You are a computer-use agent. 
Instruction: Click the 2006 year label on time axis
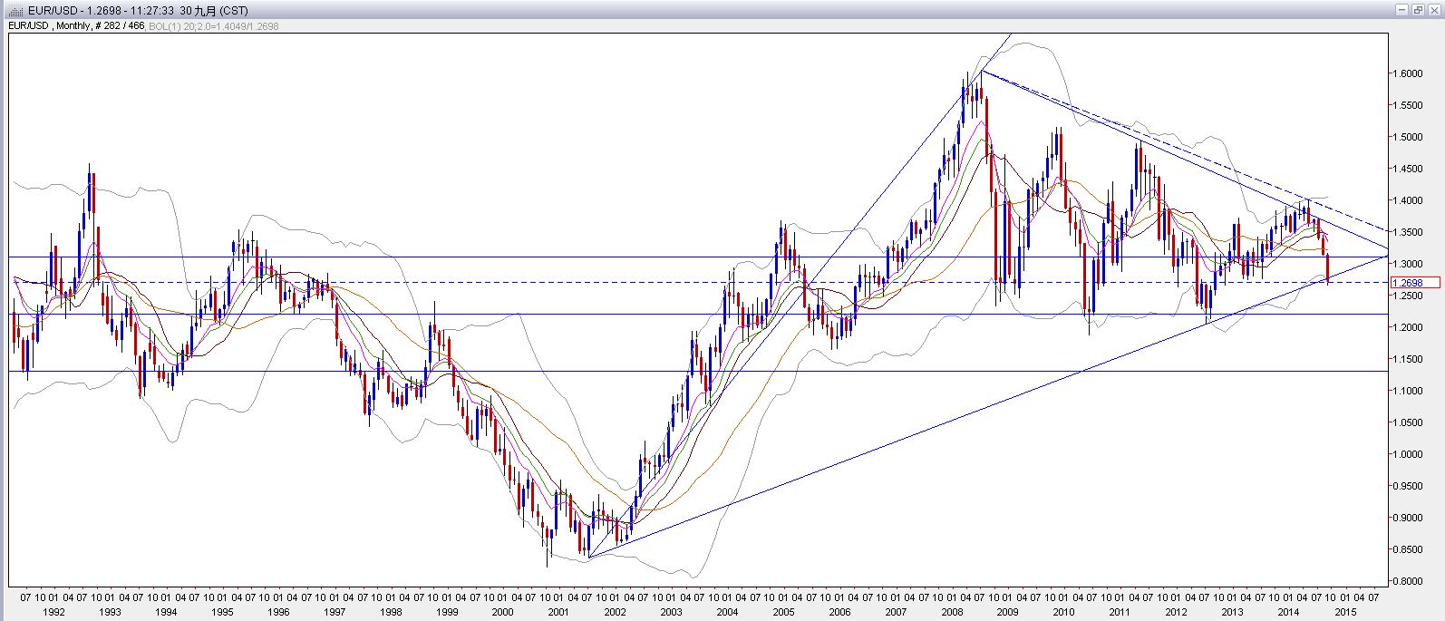pos(839,612)
